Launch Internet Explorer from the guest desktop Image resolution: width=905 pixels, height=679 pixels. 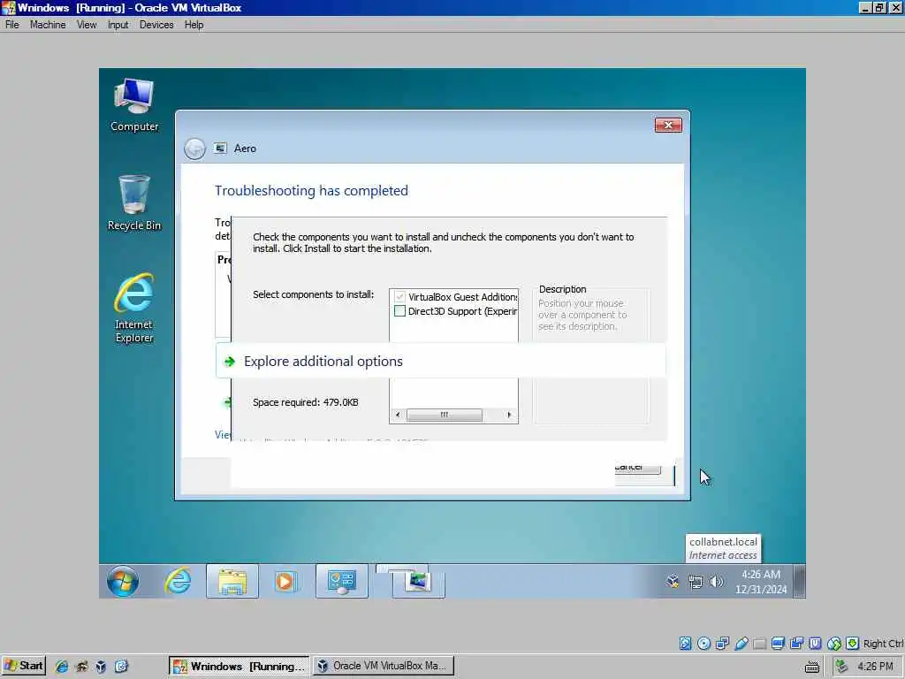(x=134, y=309)
